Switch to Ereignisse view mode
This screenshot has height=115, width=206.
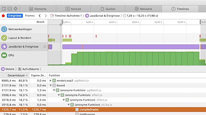click(15, 16)
